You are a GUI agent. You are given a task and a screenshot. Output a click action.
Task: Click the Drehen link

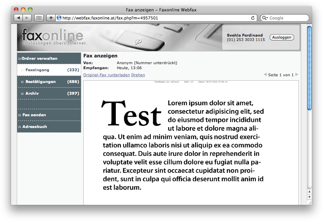[138, 75]
